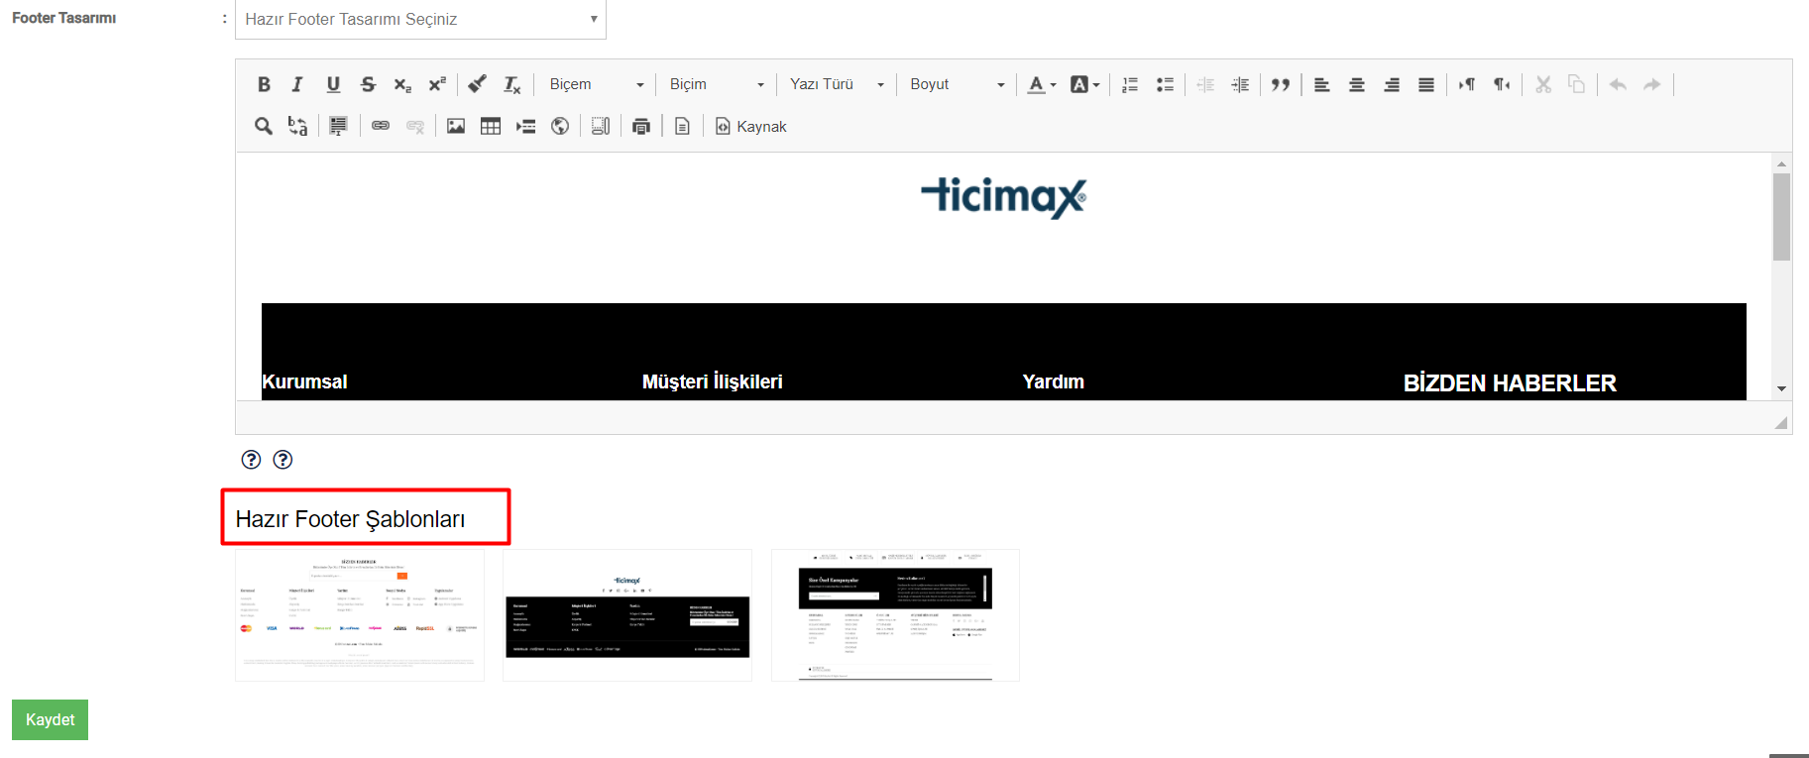Click the editor vertical scrollbar thumb

[1781, 217]
